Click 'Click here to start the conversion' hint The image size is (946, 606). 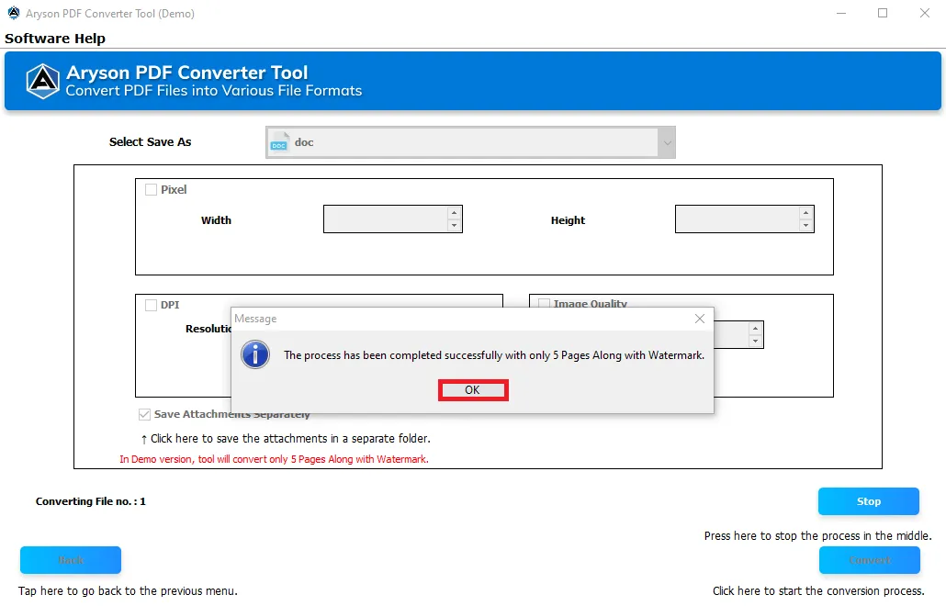click(x=818, y=591)
